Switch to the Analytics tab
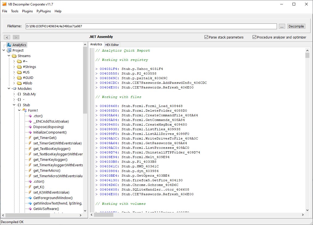The image size is (313, 225). click(96, 44)
